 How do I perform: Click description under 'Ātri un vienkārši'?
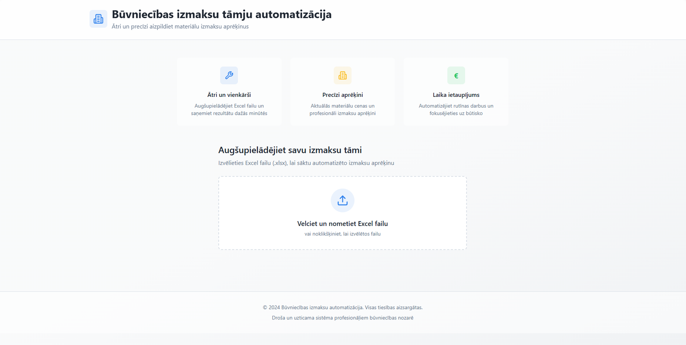coord(229,110)
